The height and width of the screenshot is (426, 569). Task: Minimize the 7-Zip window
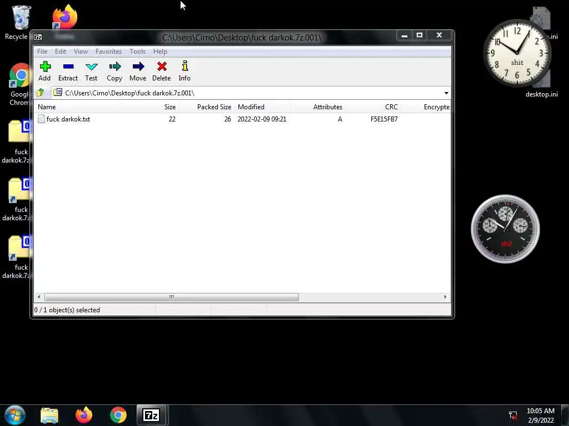tap(405, 35)
